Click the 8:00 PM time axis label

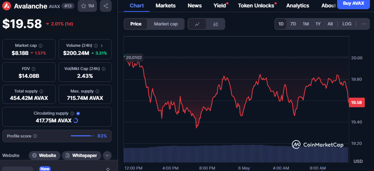[x=207, y=168]
